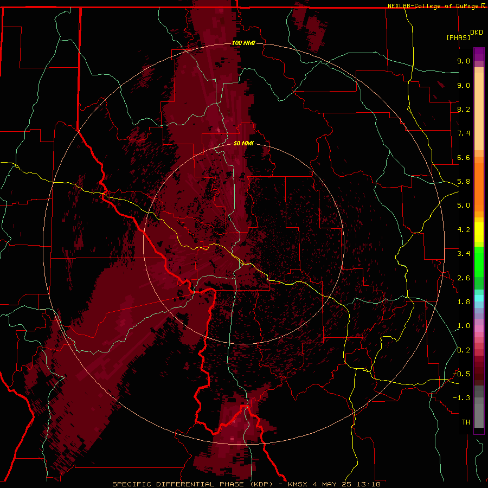Click the KMSX station identifier in the caption
Image resolution: width=488 pixels, height=488 pixels.
pyautogui.click(x=298, y=484)
